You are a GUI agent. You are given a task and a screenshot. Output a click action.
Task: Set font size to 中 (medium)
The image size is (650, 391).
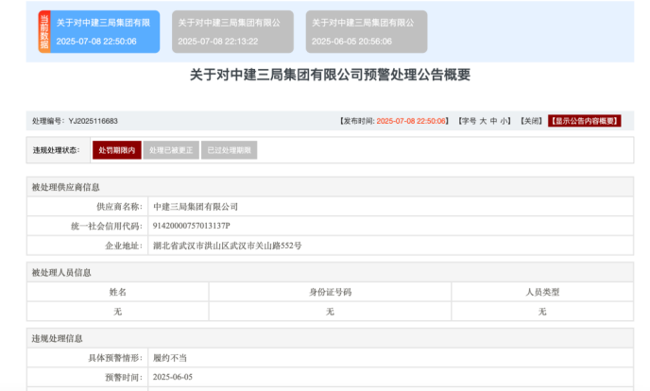click(494, 121)
